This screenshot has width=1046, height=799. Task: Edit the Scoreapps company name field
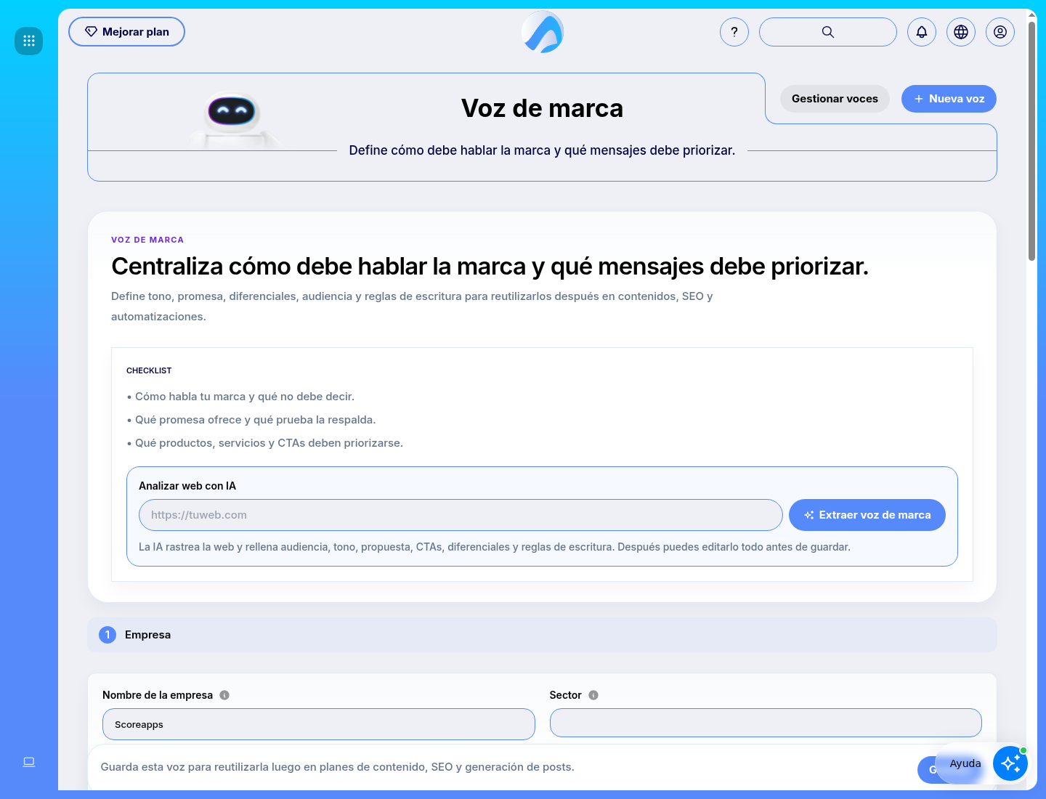tap(319, 724)
